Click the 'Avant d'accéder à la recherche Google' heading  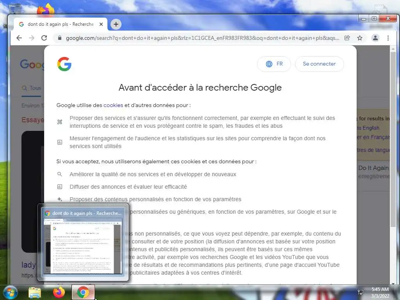coord(200,87)
